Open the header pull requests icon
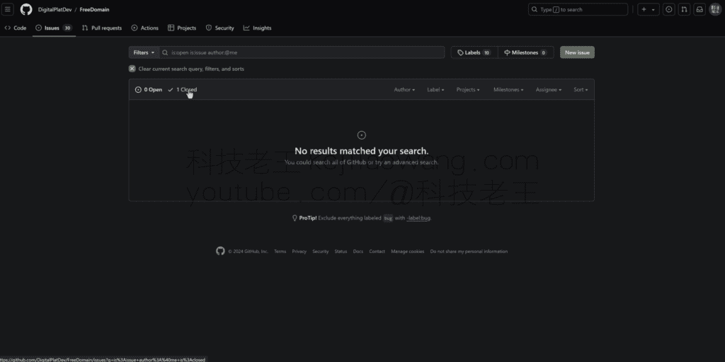 pos(685,9)
